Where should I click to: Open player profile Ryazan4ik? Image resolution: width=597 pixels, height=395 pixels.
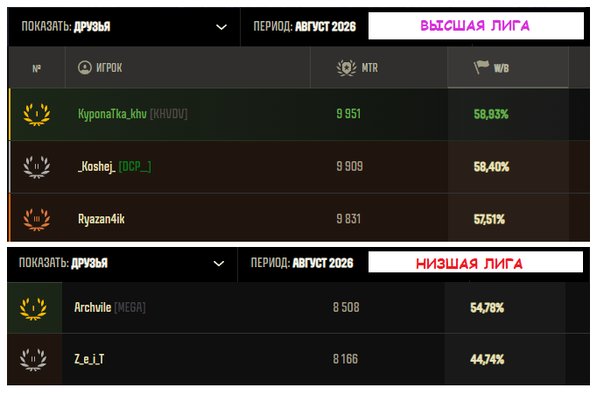[102, 219]
